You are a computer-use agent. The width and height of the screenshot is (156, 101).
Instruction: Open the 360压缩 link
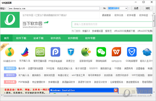(x=50, y=68)
